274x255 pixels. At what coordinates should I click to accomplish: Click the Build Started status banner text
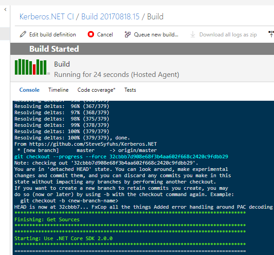coord(54,49)
